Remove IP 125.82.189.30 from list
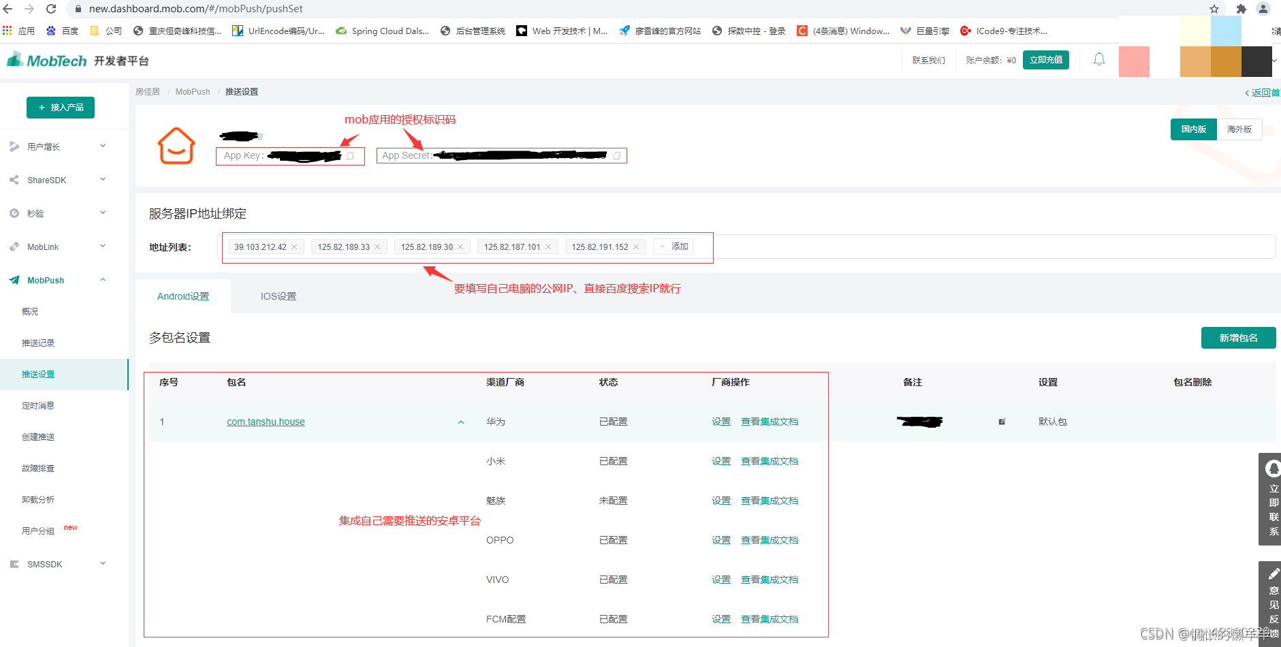1281x647 pixels. 460,247
